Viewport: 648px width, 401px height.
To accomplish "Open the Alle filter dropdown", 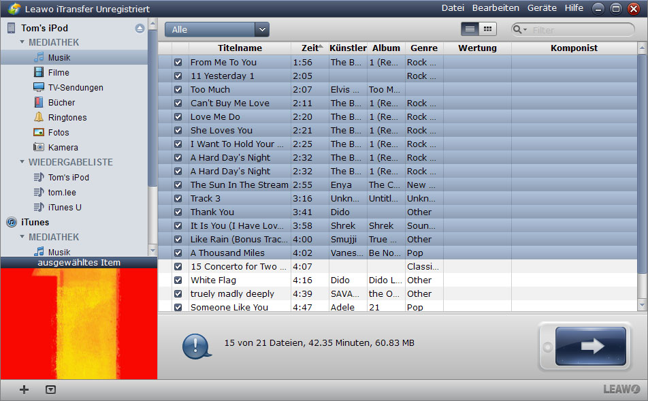I will tap(217, 29).
